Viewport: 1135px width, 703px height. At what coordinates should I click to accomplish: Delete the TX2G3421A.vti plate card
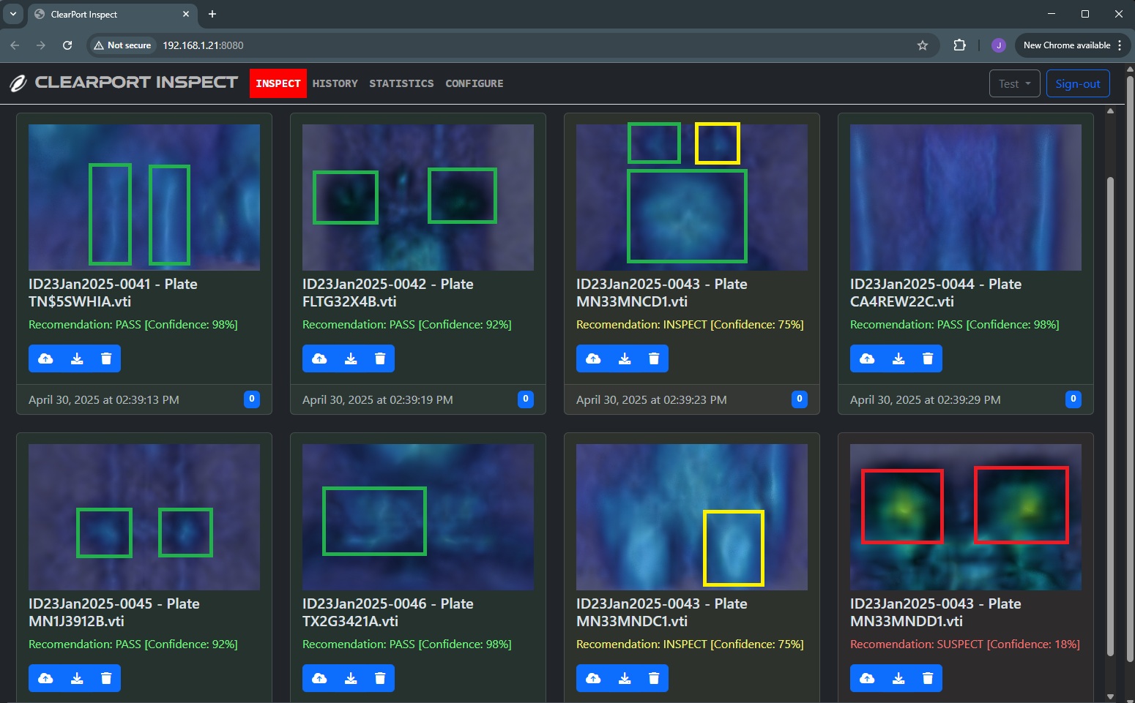point(380,678)
